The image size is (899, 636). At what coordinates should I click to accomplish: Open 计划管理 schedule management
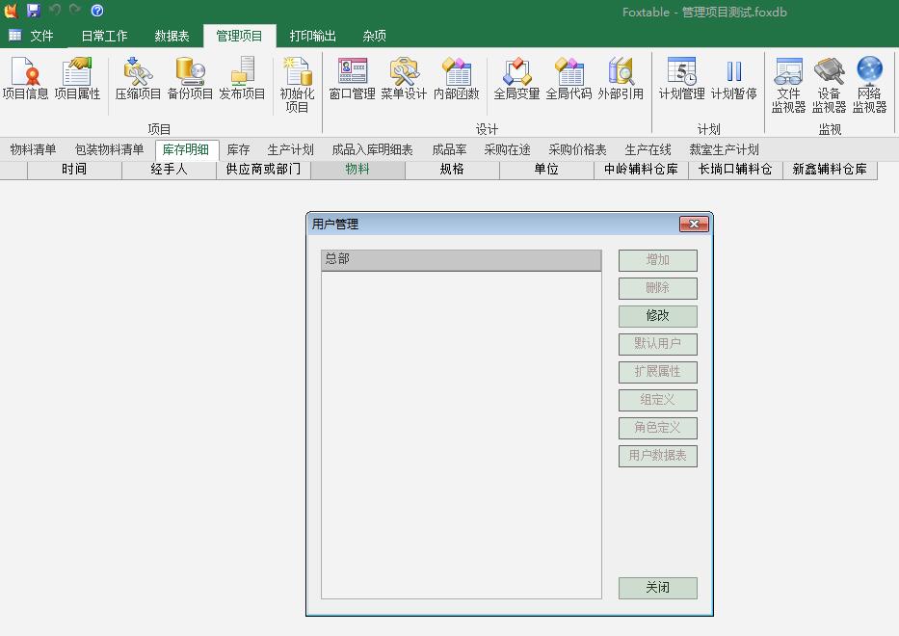[681, 79]
